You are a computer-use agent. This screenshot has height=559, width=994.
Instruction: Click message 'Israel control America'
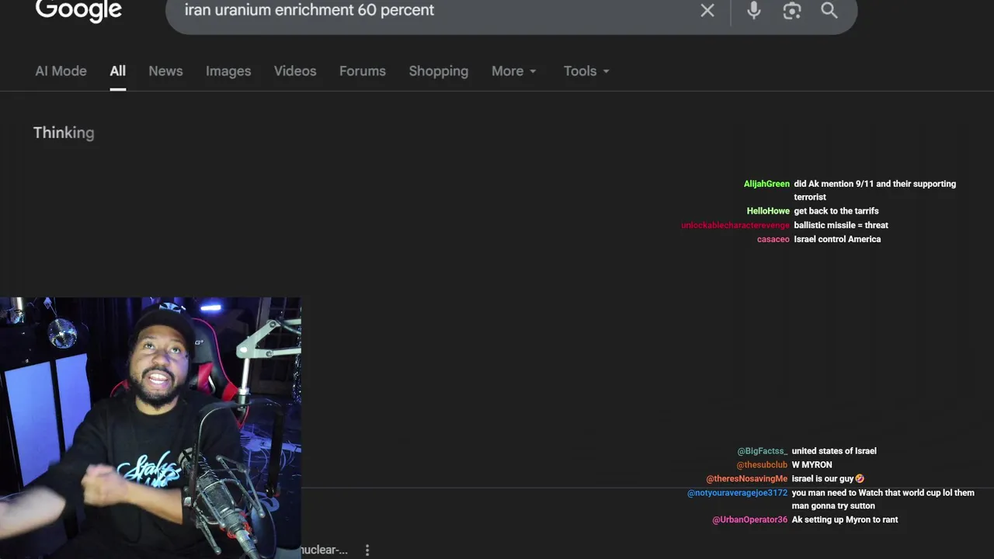coord(837,239)
